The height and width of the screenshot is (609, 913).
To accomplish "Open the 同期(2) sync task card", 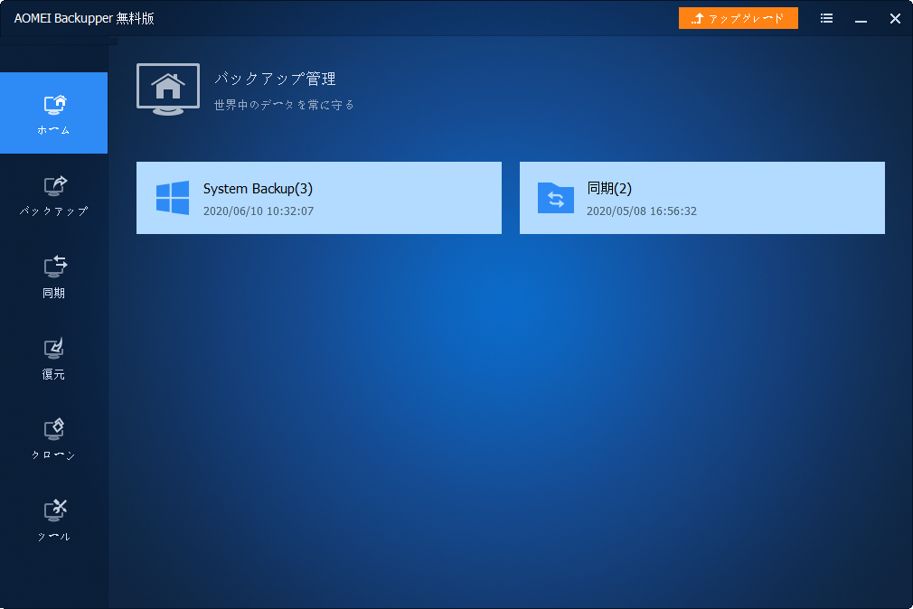I will [702, 198].
